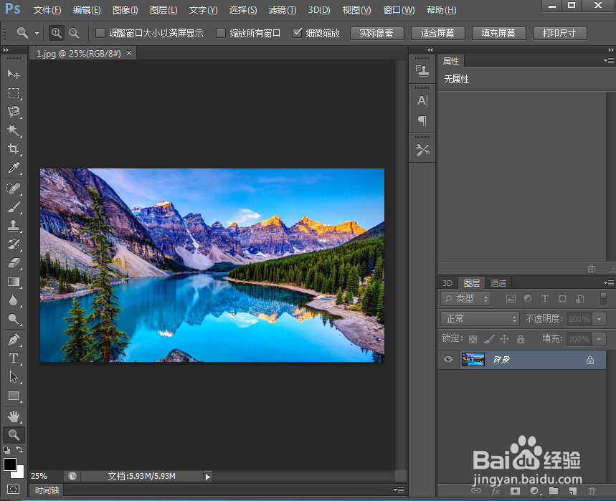Select the Crop tool

point(14,149)
